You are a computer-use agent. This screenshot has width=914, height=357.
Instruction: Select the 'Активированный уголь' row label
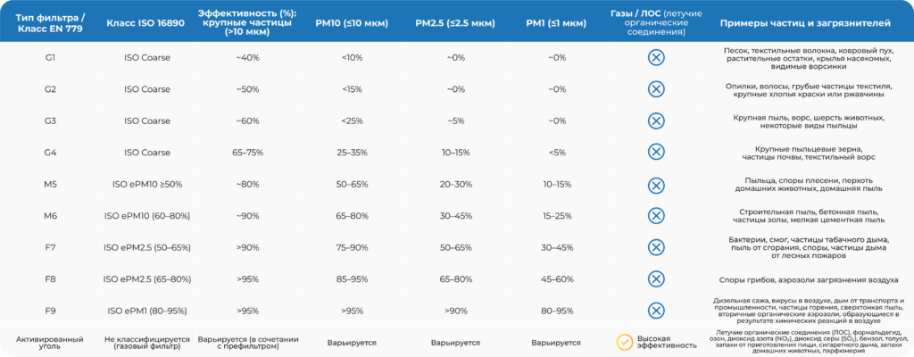50,342
